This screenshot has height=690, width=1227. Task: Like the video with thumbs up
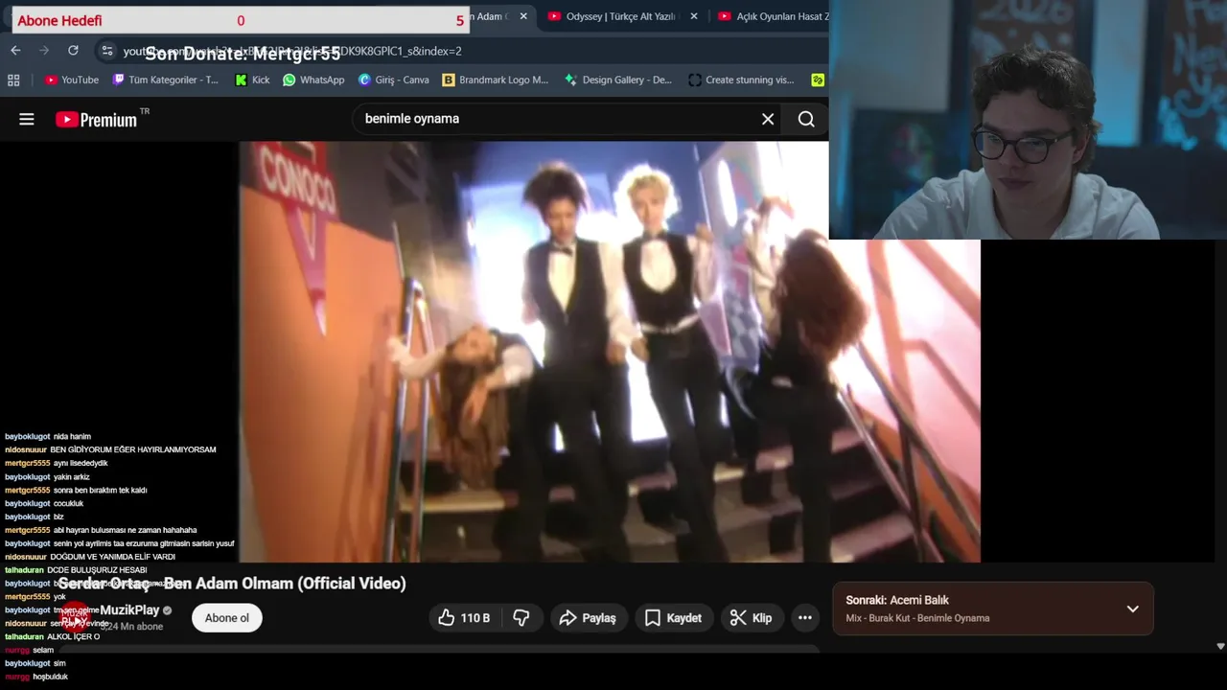point(465,618)
